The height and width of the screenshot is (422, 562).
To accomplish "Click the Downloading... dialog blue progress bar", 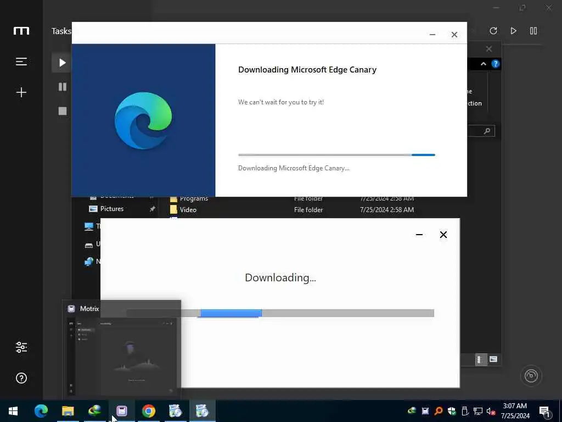I will click(231, 313).
